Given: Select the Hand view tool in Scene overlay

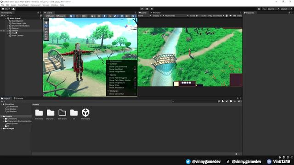Looking at the screenshot, I should 46,22.
